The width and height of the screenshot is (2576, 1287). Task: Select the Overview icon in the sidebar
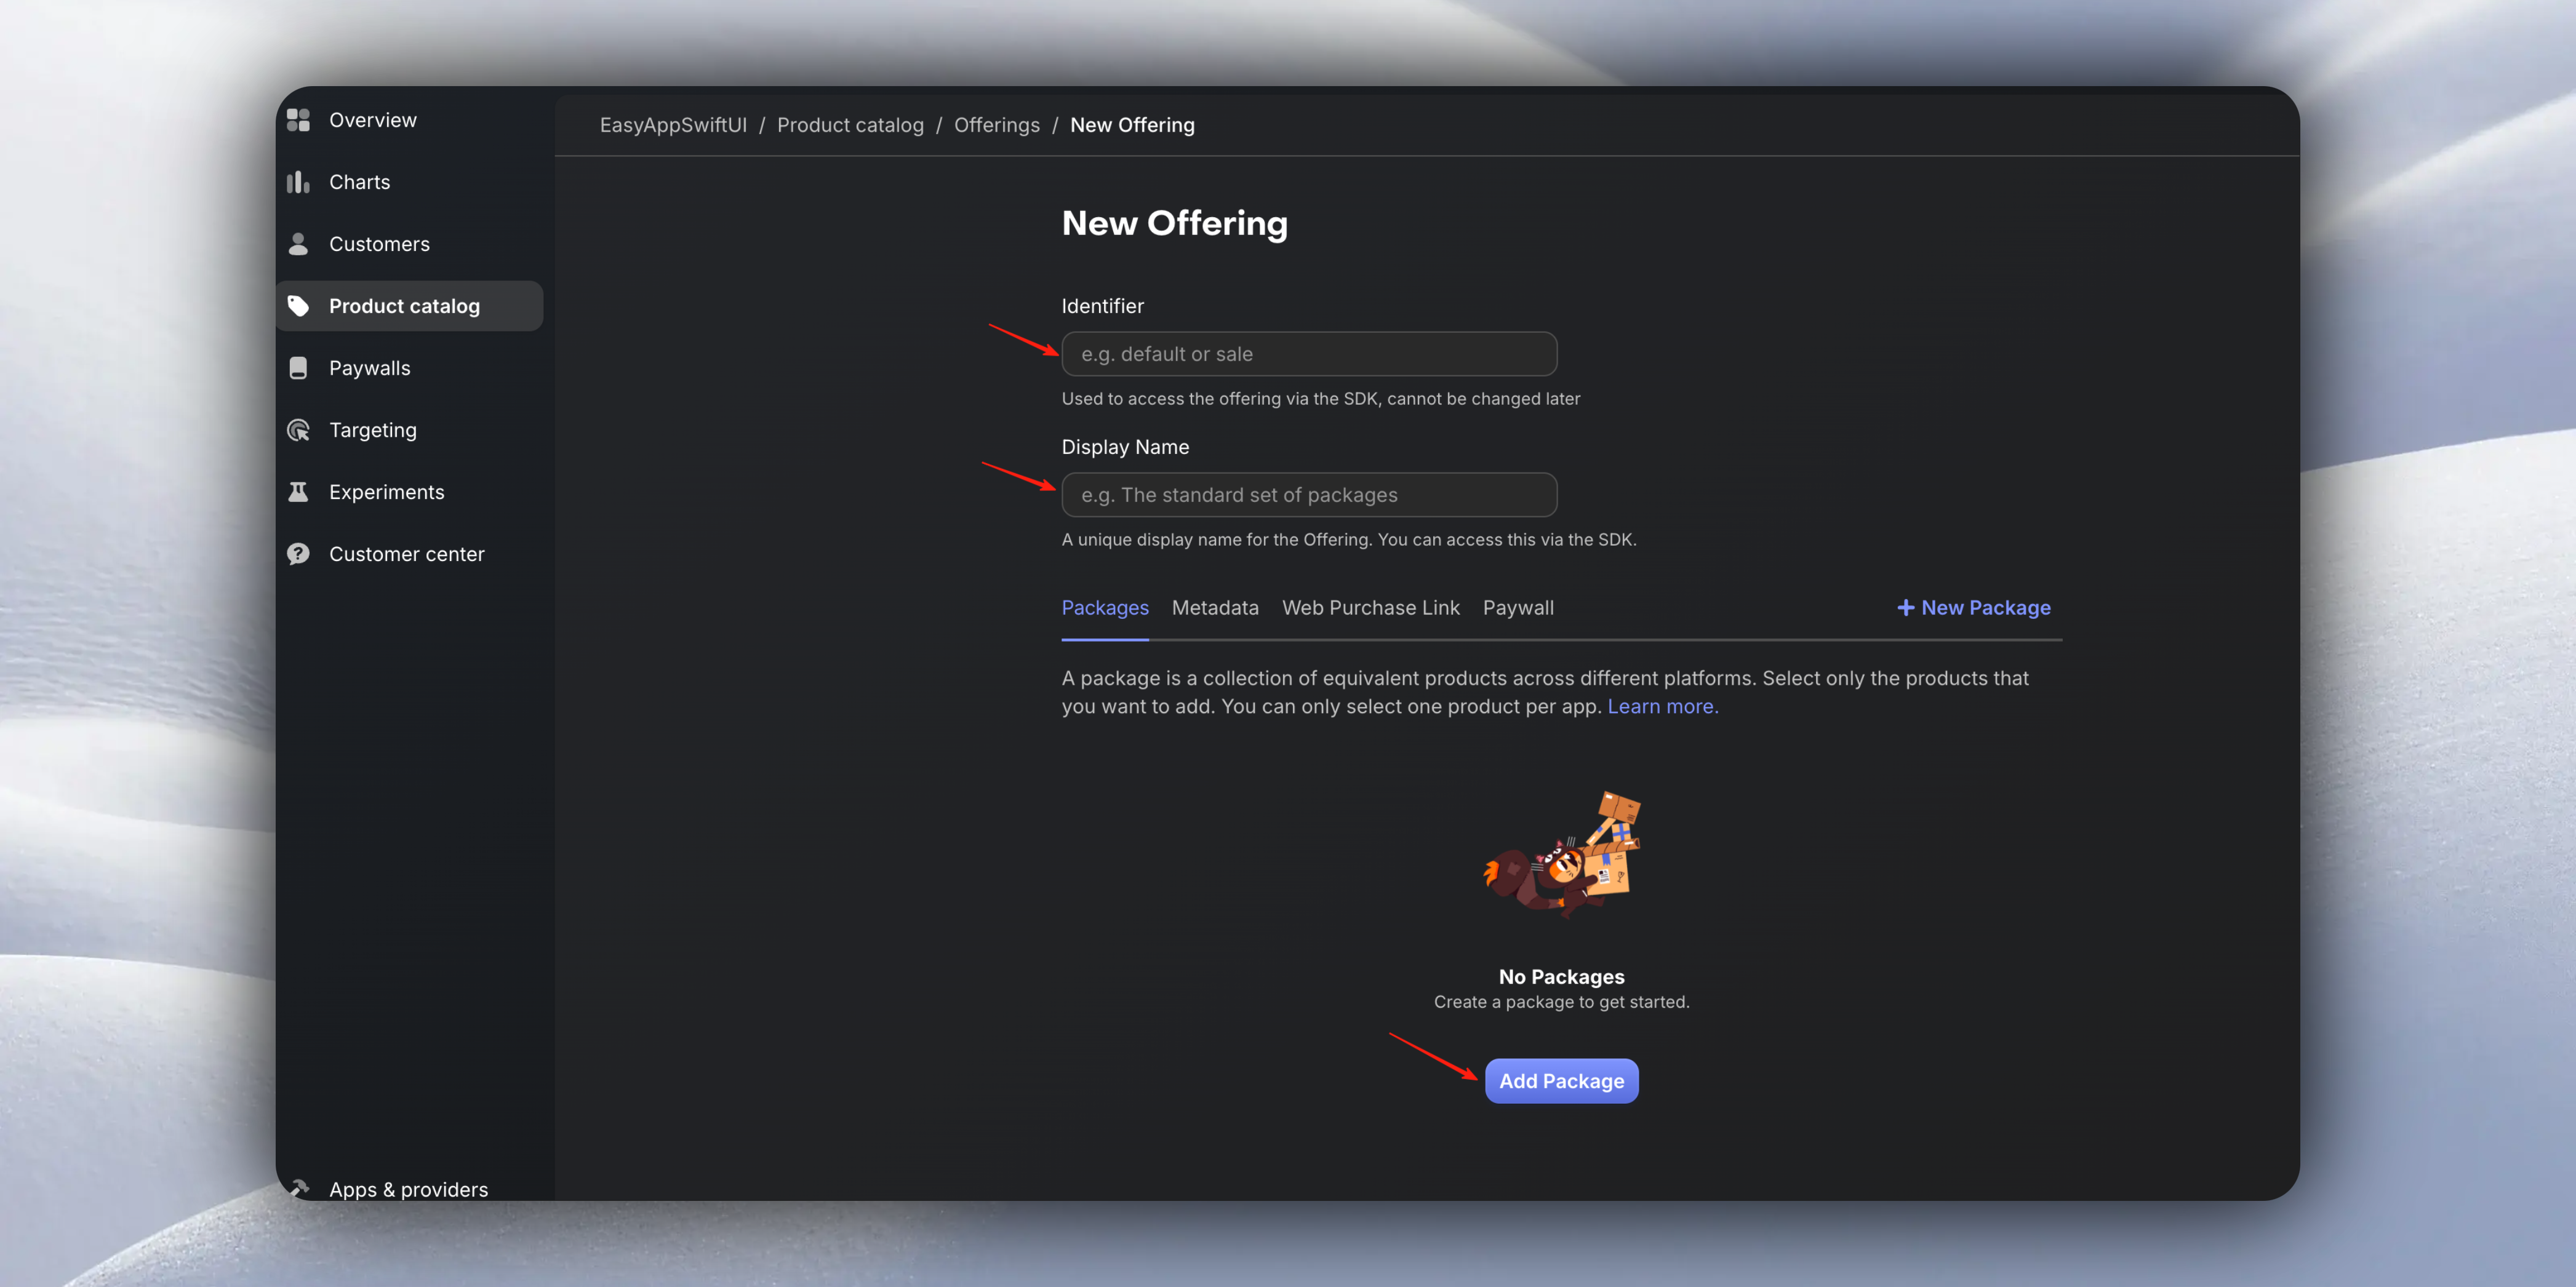pyautogui.click(x=298, y=119)
